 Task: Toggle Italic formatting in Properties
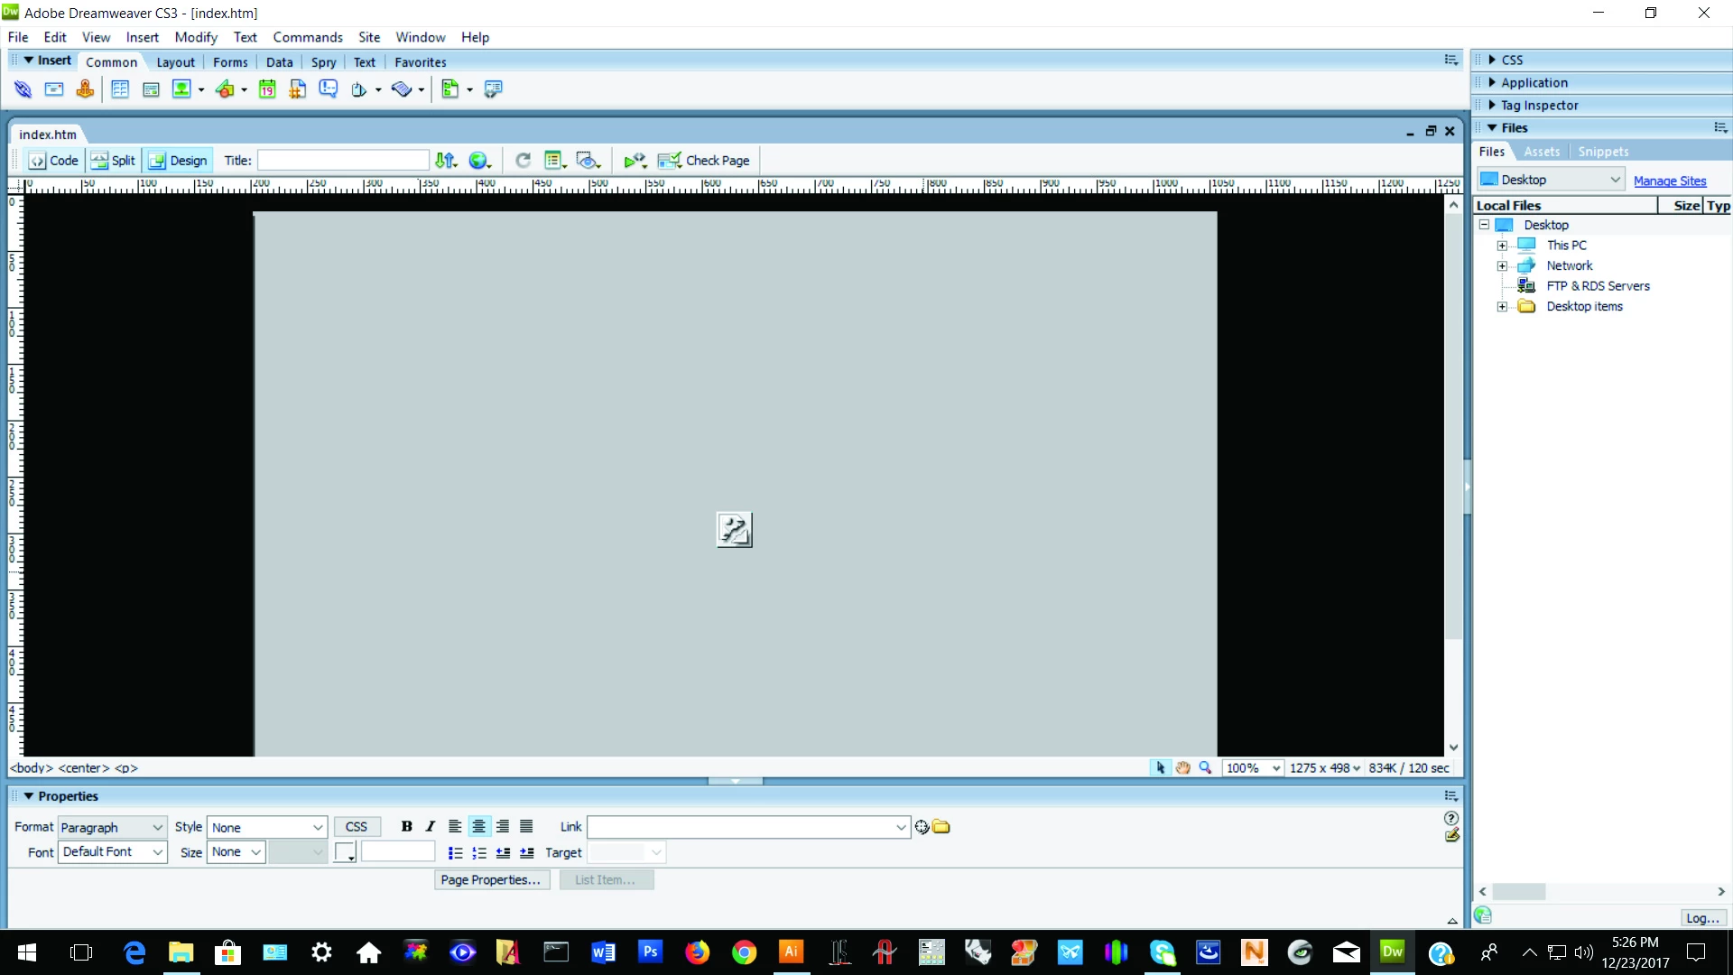(x=431, y=827)
